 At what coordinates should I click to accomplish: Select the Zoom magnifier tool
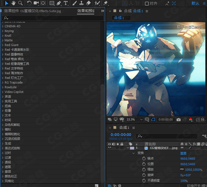pos(20,3)
